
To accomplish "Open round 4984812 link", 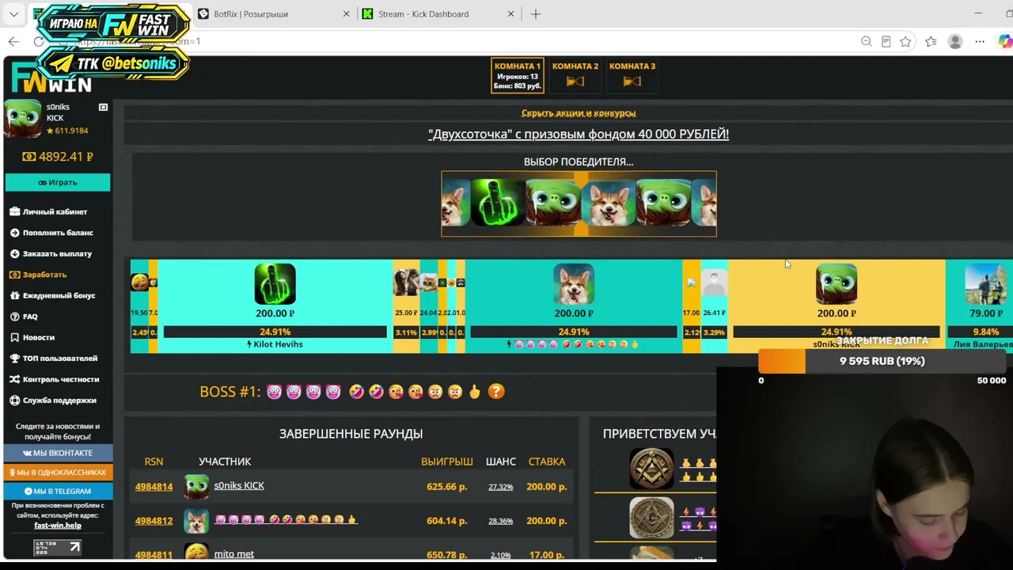I will coord(154,521).
